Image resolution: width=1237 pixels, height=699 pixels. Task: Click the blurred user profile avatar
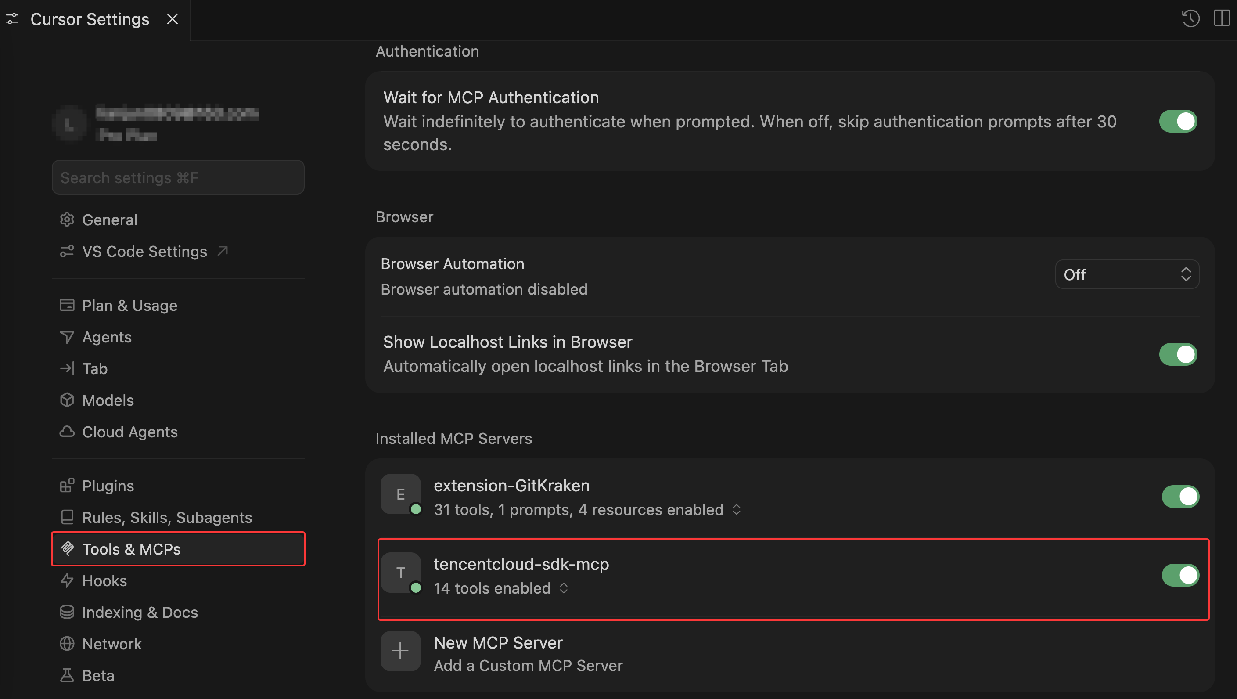[70, 124]
